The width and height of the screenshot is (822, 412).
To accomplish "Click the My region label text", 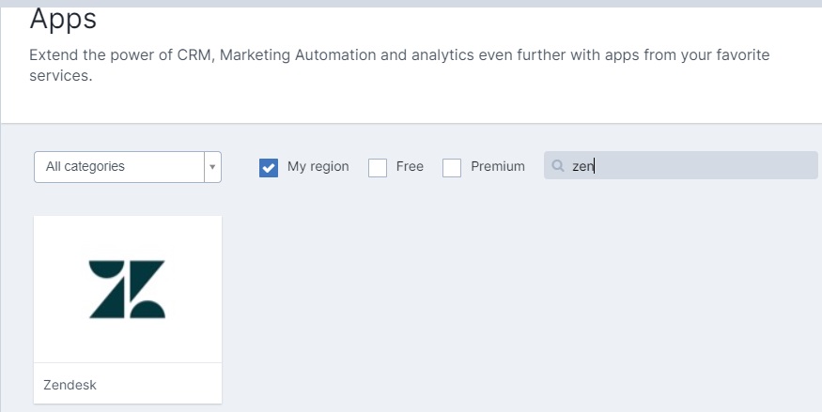I will pyautogui.click(x=318, y=166).
